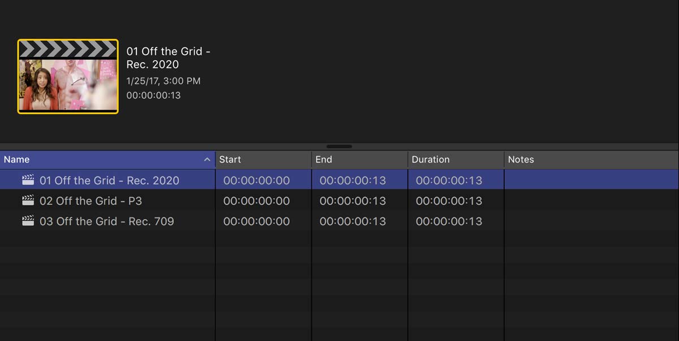The width and height of the screenshot is (679, 341).
Task: Click the Notes field of the 01 Off the Grid - Rec. 2020 row
Action: tap(592, 180)
